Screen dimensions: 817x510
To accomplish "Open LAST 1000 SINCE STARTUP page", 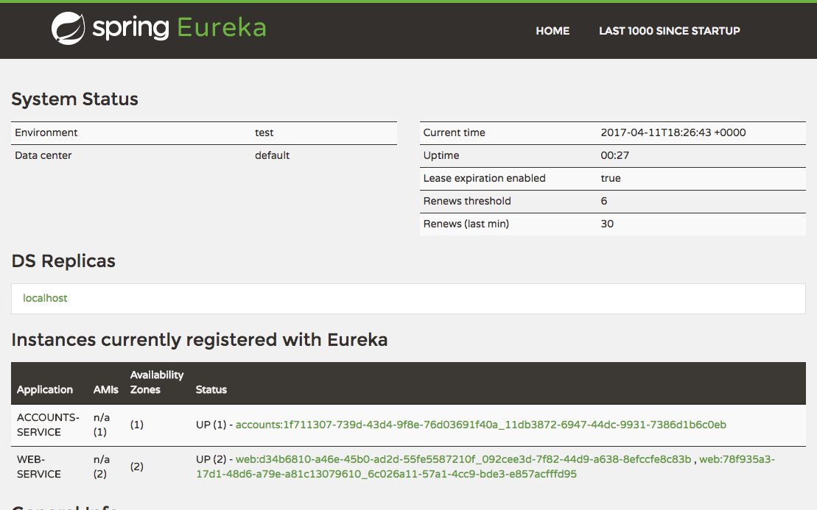I will click(x=669, y=31).
